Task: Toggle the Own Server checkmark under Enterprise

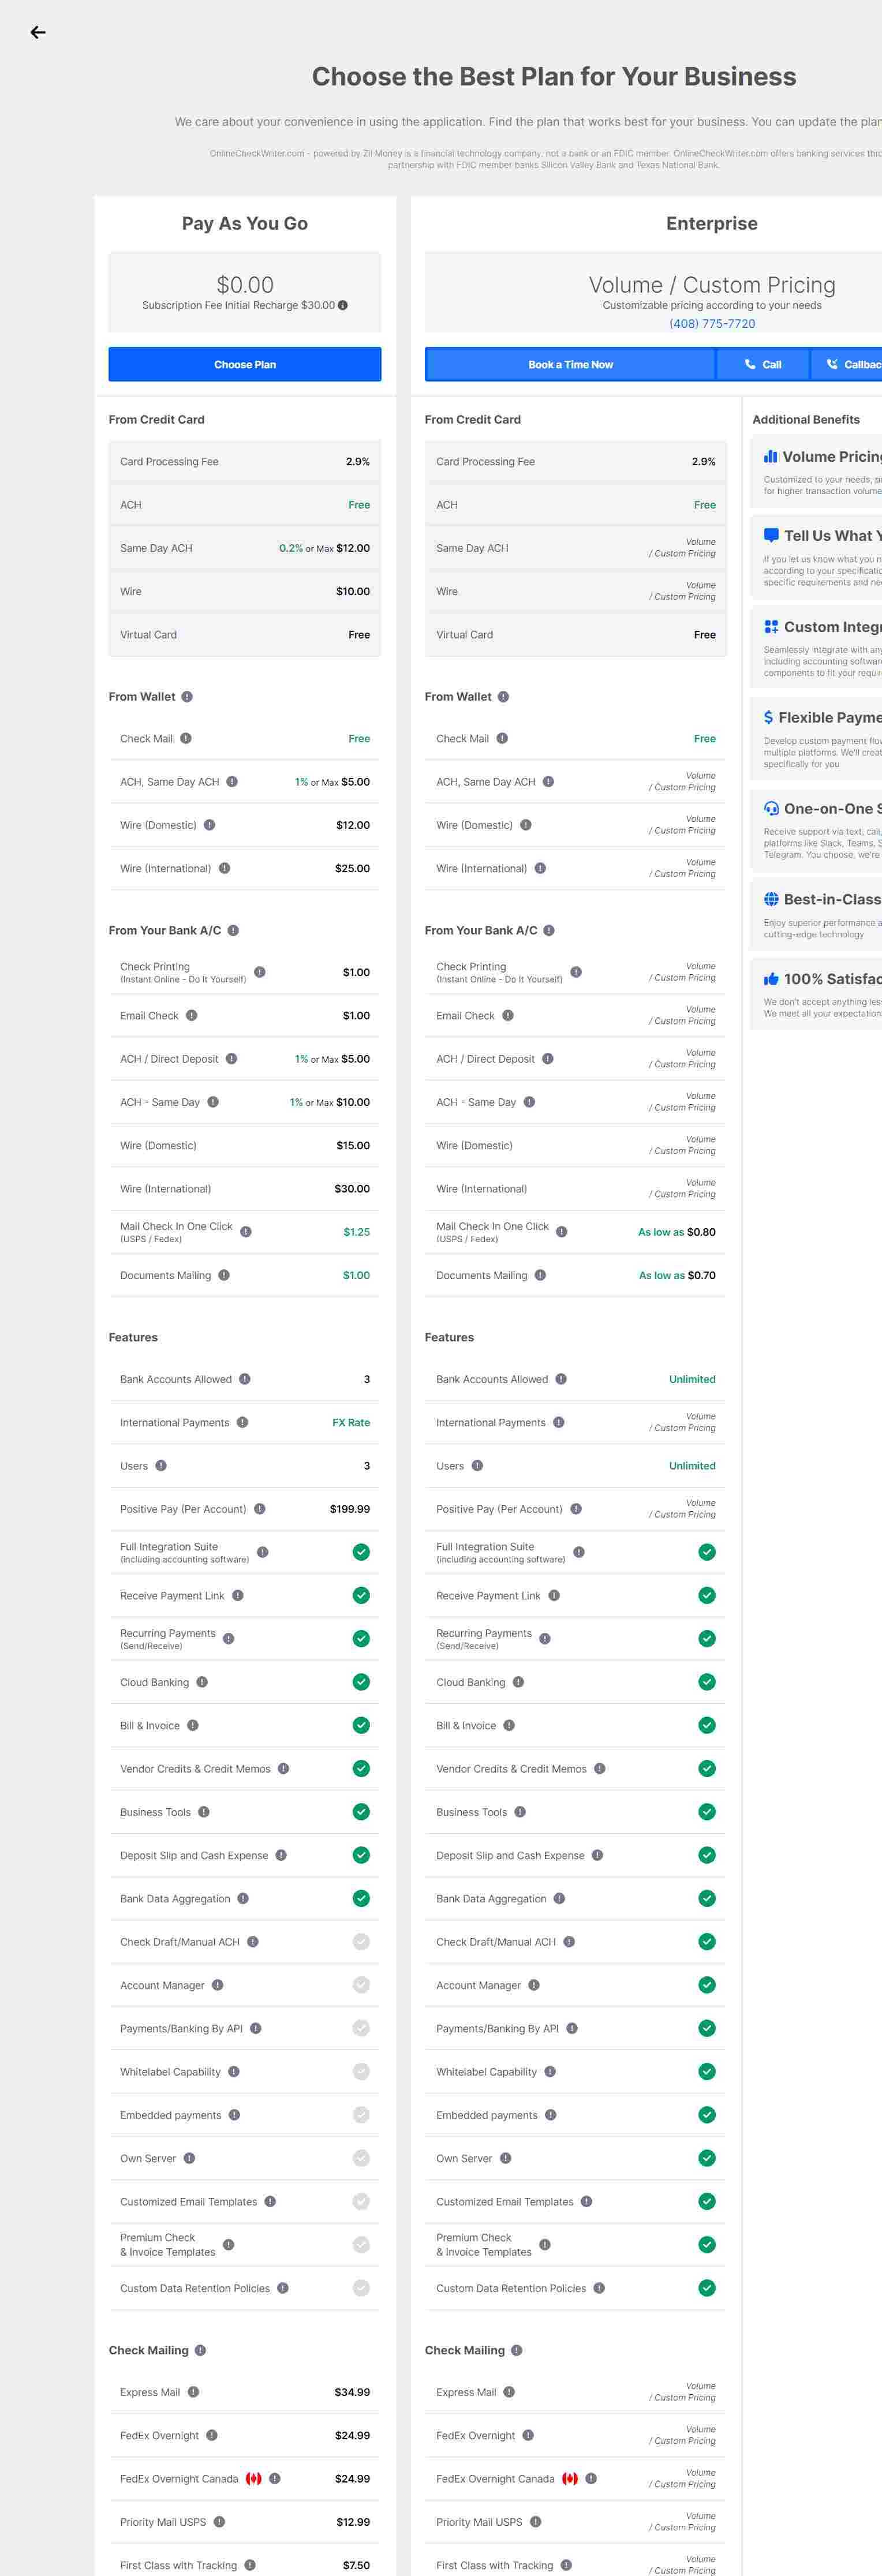Action: click(707, 2158)
